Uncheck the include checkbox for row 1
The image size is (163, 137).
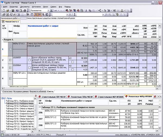[x=10, y=49]
